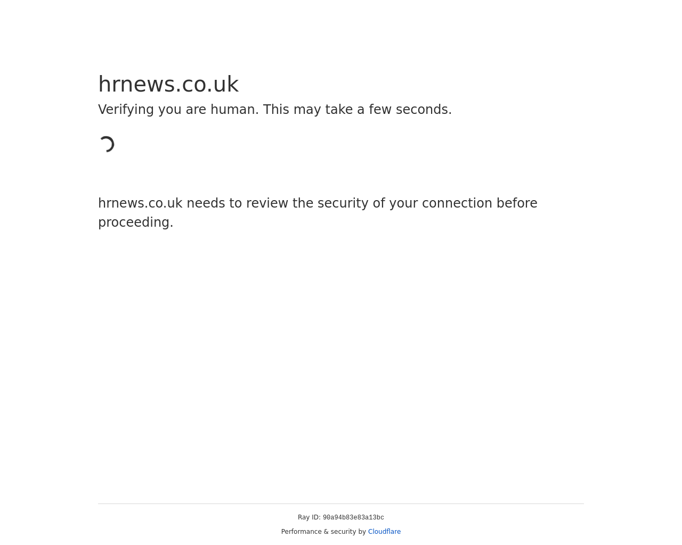This screenshot has width=682, height=545.
Task: Click 'Verifying you are human' text
Action: point(178,110)
